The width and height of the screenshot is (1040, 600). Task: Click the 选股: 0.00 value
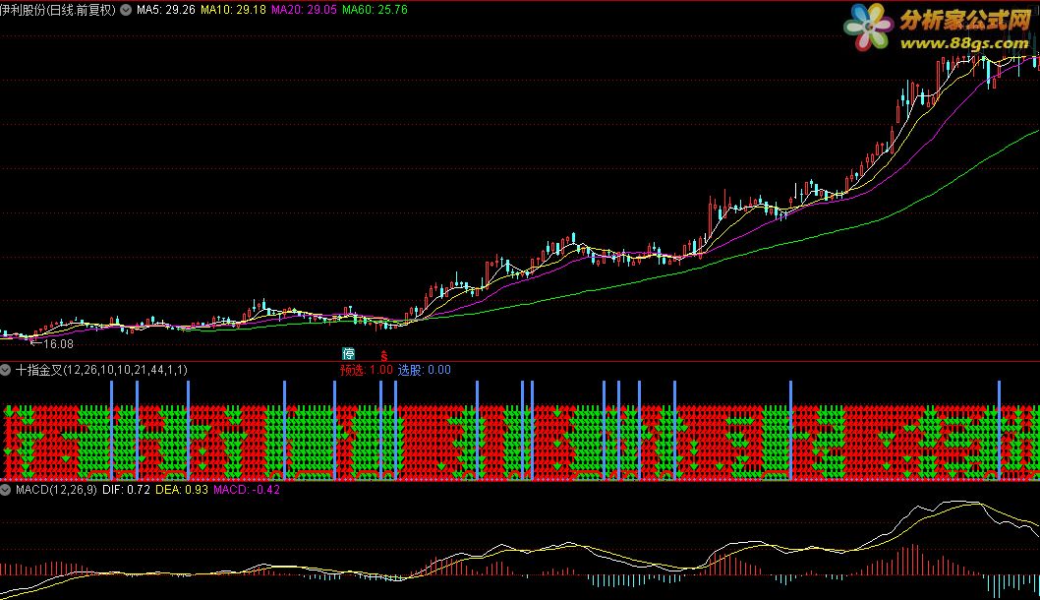point(425,370)
